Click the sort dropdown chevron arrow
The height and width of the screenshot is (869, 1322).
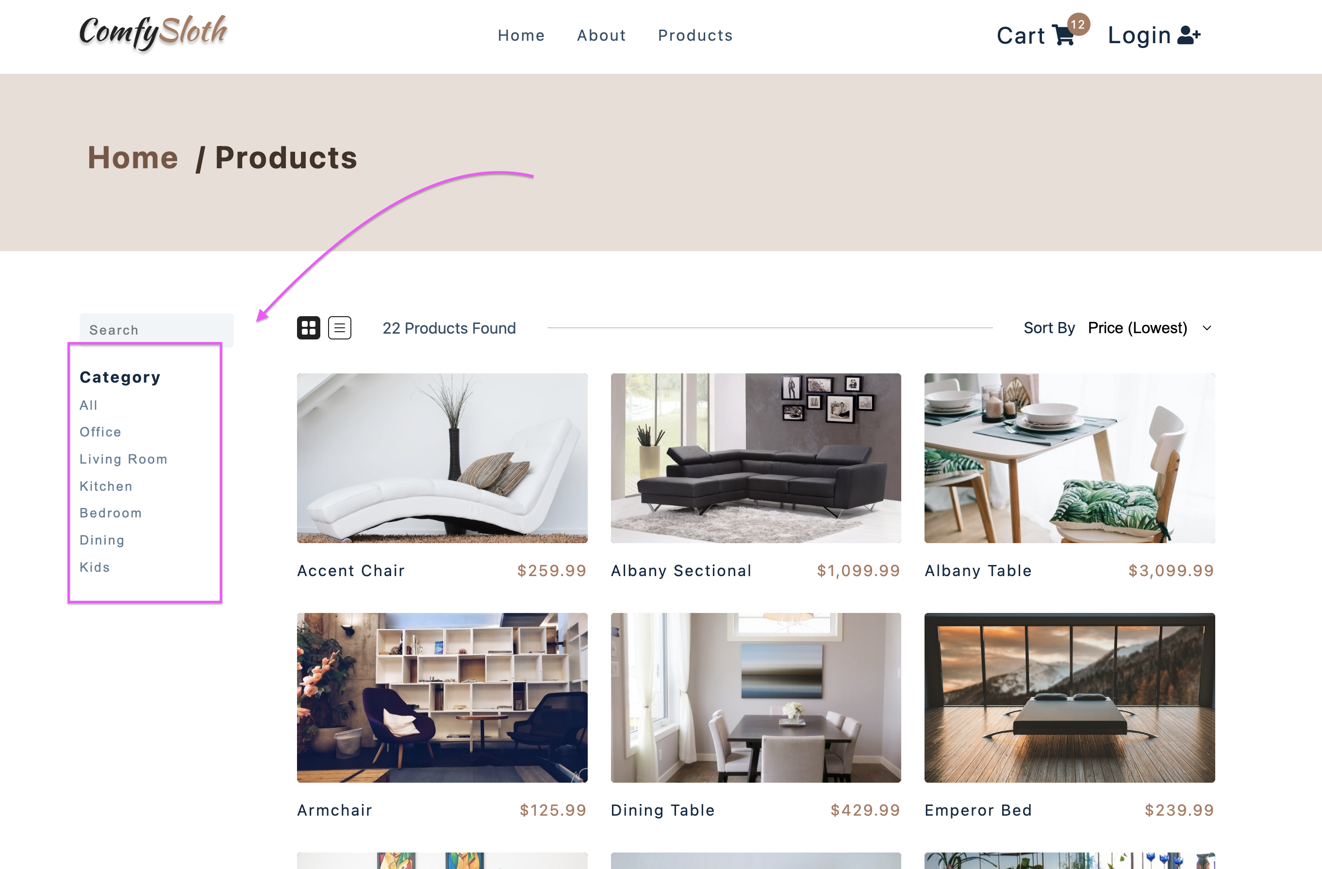click(1206, 328)
